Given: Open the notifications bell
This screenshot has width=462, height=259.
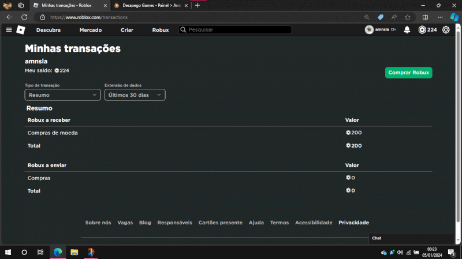Looking at the screenshot, I should (407, 29).
